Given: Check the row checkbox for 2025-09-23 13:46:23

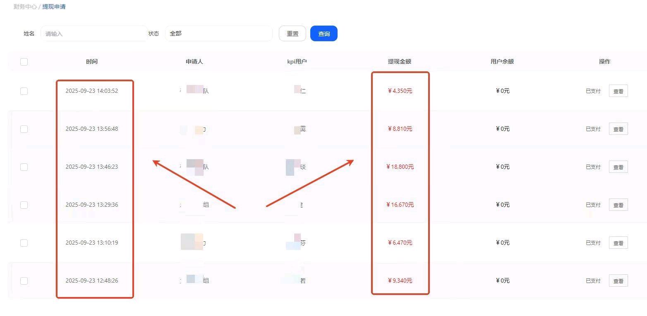Looking at the screenshot, I should tap(24, 167).
